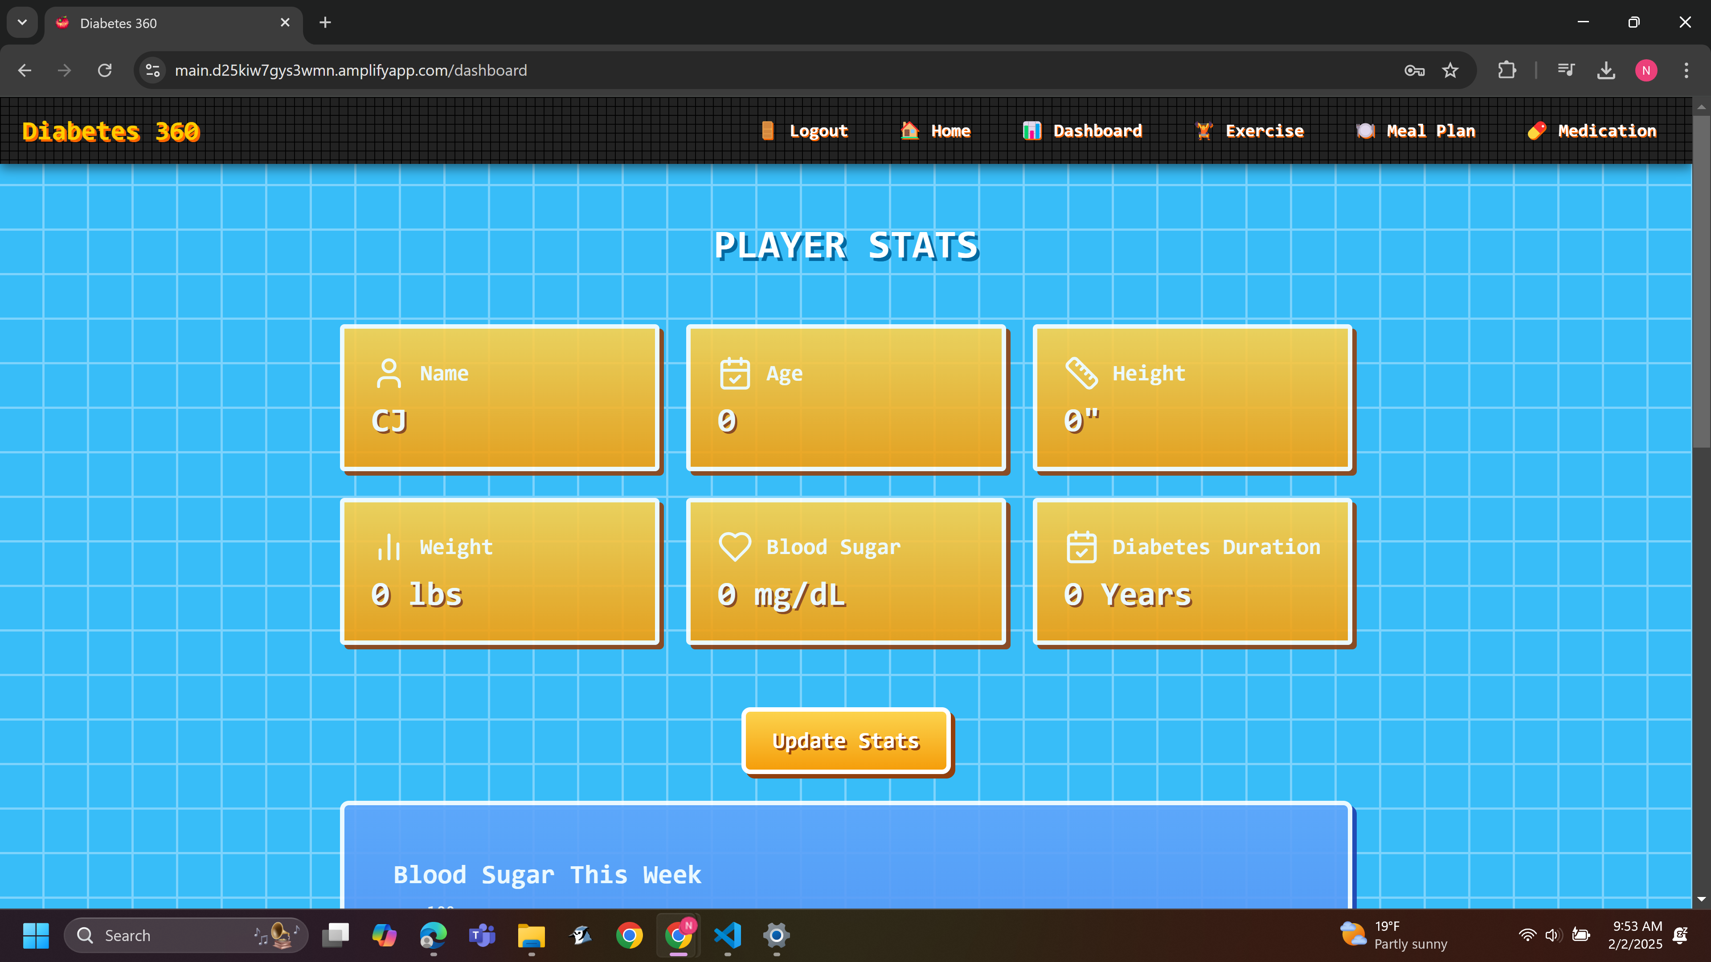This screenshot has width=1711, height=962.
Task: Click the person icon on Name card
Action: 389,373
